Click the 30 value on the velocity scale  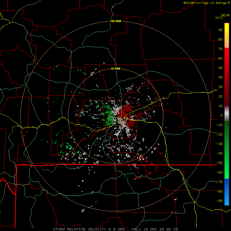tap(220, 87)
